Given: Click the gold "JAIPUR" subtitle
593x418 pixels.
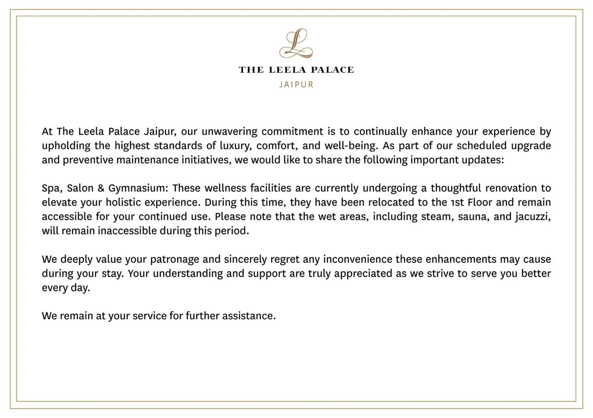Looking at the screenshot, I should 296,85.
